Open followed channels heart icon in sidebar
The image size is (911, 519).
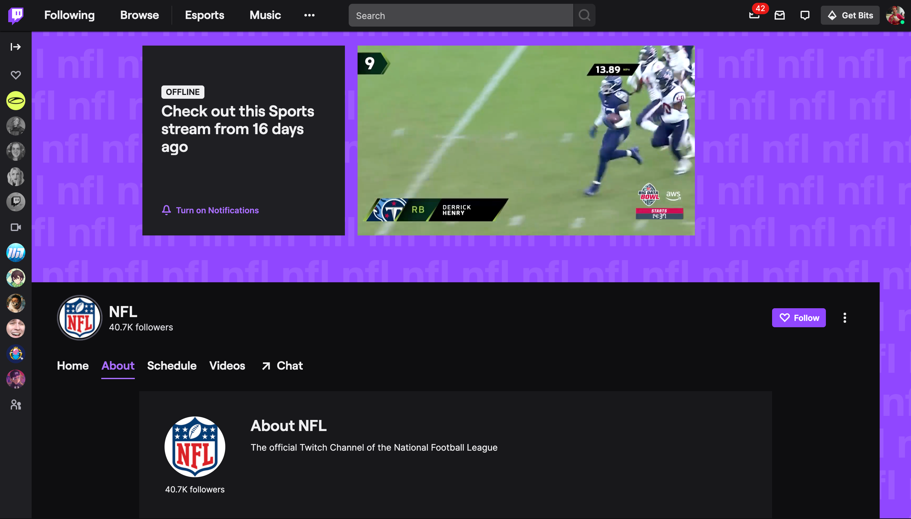16,75
